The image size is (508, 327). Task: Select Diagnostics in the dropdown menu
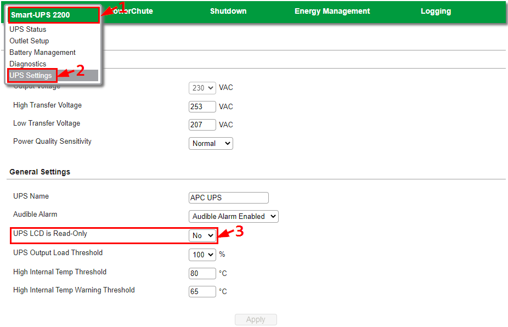click(28, 64)
